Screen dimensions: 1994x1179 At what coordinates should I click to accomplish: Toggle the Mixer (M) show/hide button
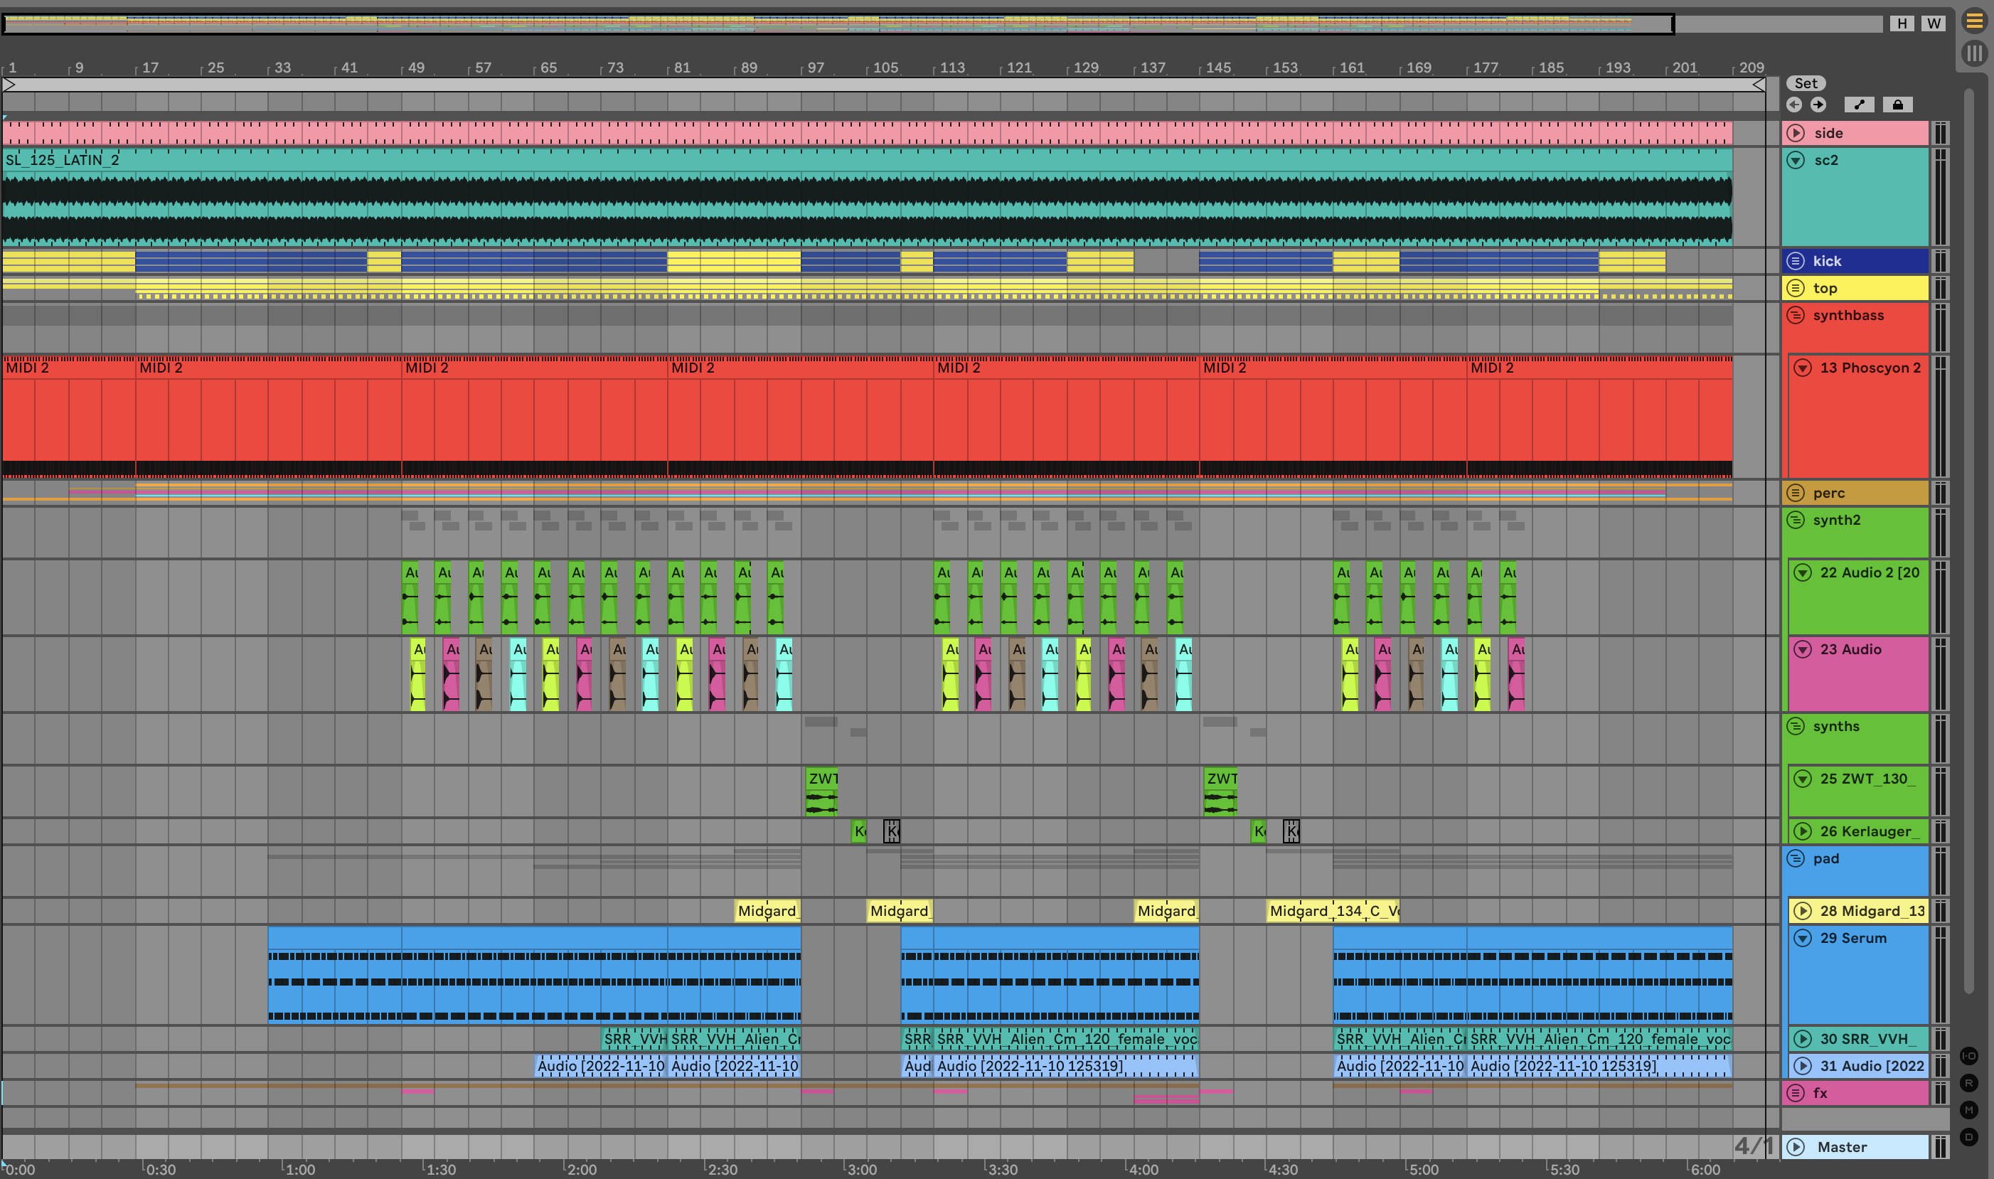coord(1968,1110)
